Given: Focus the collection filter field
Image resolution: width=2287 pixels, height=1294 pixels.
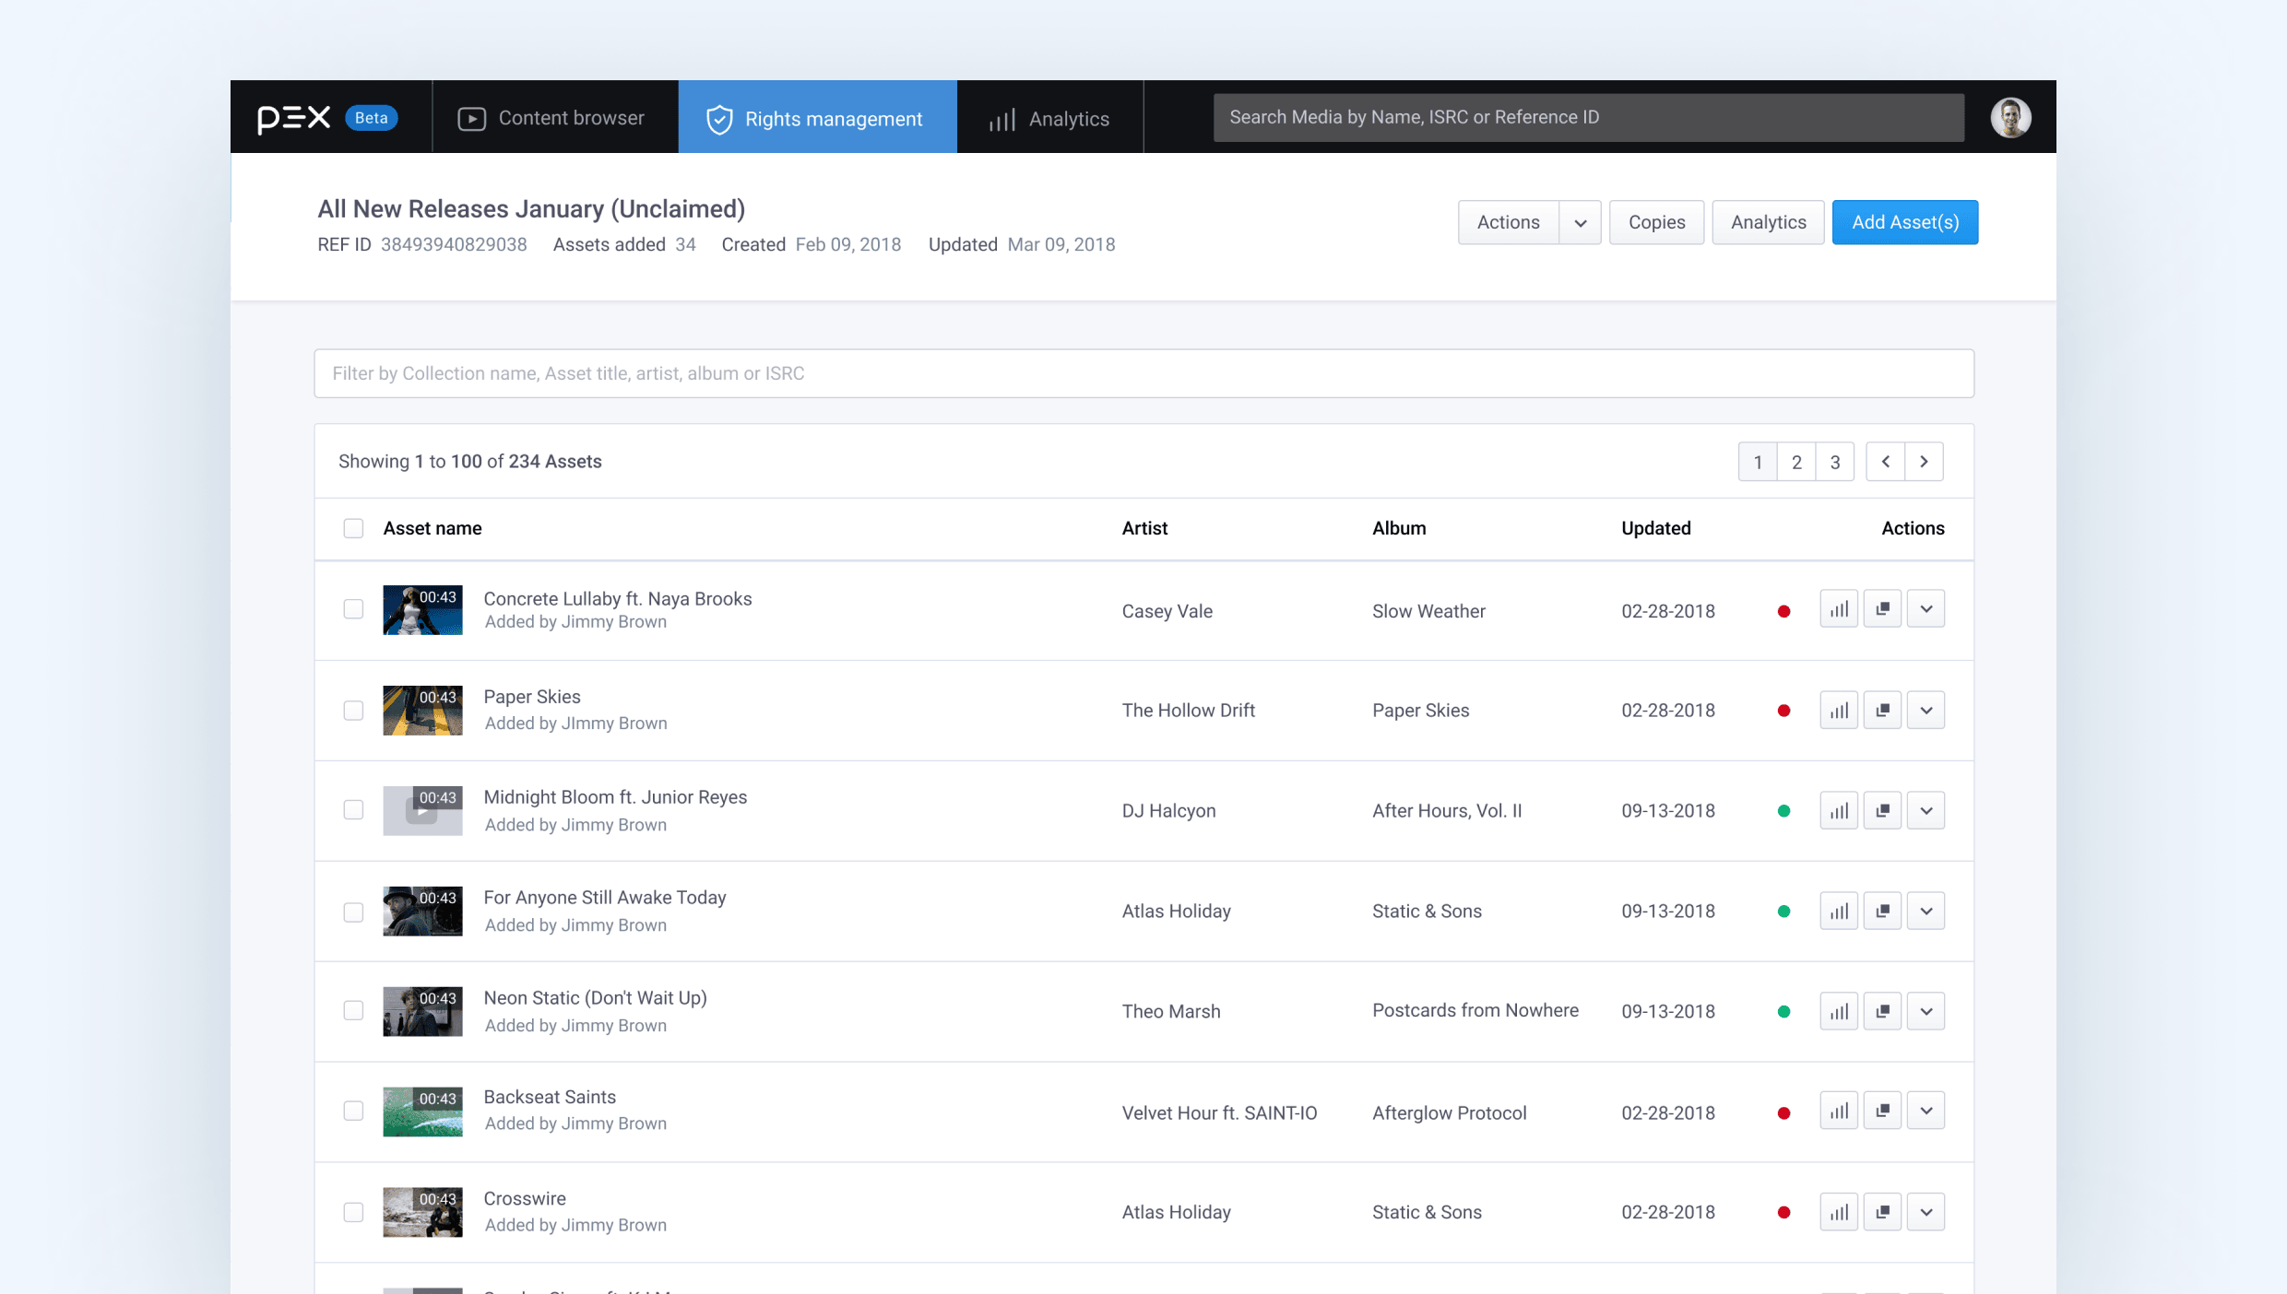Looking at the screenshot, I should click(x=1143, y=373).
